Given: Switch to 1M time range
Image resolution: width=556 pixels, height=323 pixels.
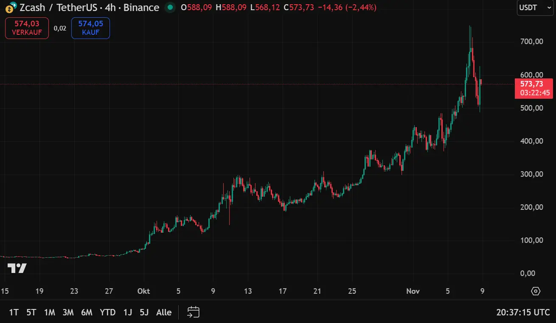Looking at the screenshot, I should (x=50, y=312).
